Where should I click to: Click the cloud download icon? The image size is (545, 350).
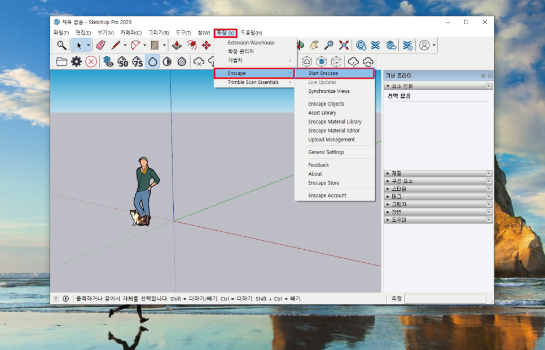pyautogui.click(x=353, y=62)
